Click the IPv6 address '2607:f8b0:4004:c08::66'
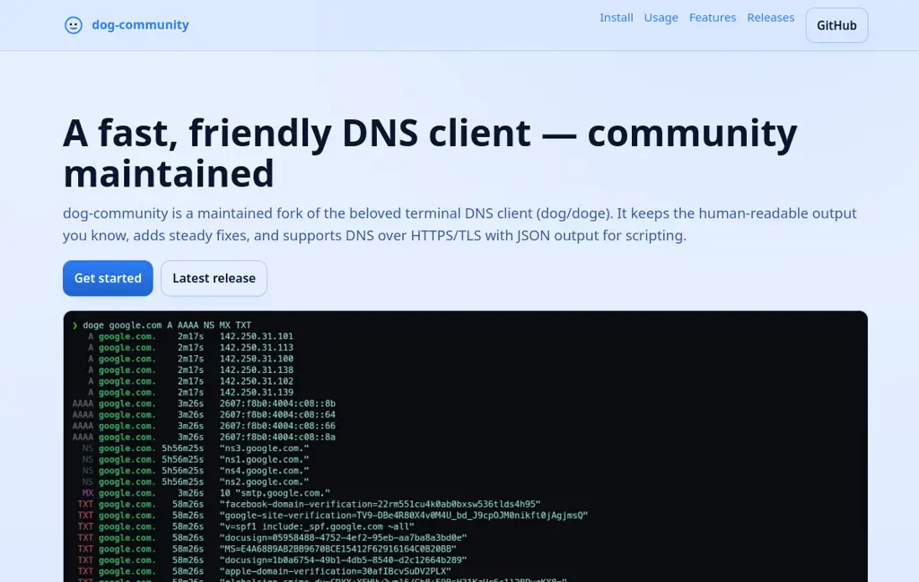Screen dimensions: 919x582 pyautogui.click(x=277, y=426)
